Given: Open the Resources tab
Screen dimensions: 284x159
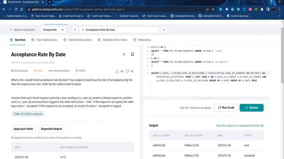Looking at the screenshot, I should pyautogui.click(x=142, y=40).
